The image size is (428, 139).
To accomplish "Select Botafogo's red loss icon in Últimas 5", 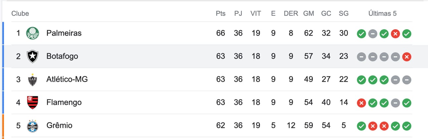I will tap(406, 57).
